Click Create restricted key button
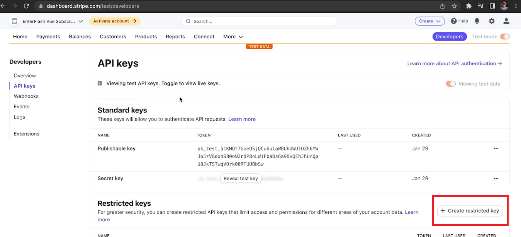This screenshot has width=521, height=237. click(470, 211)
